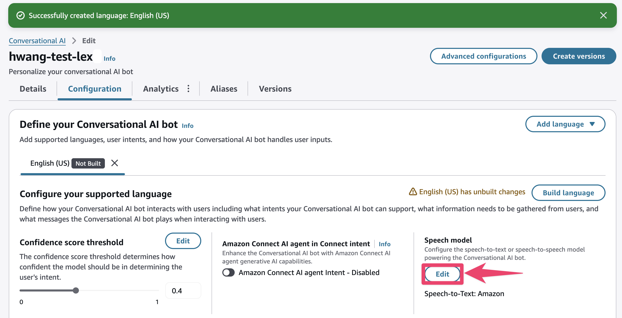Open Info next to hwang-test-lex title
Image resolution: width=622 pixels, height=318 pixels.
pos(109,59)
